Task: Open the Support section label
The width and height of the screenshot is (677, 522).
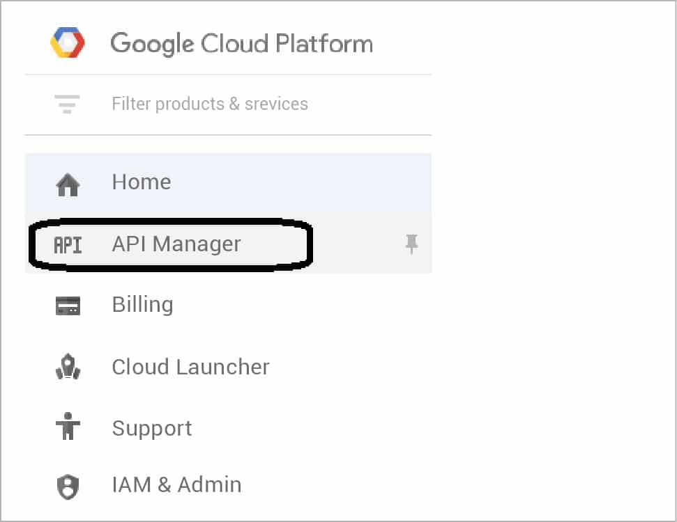Action: (152, 428)
